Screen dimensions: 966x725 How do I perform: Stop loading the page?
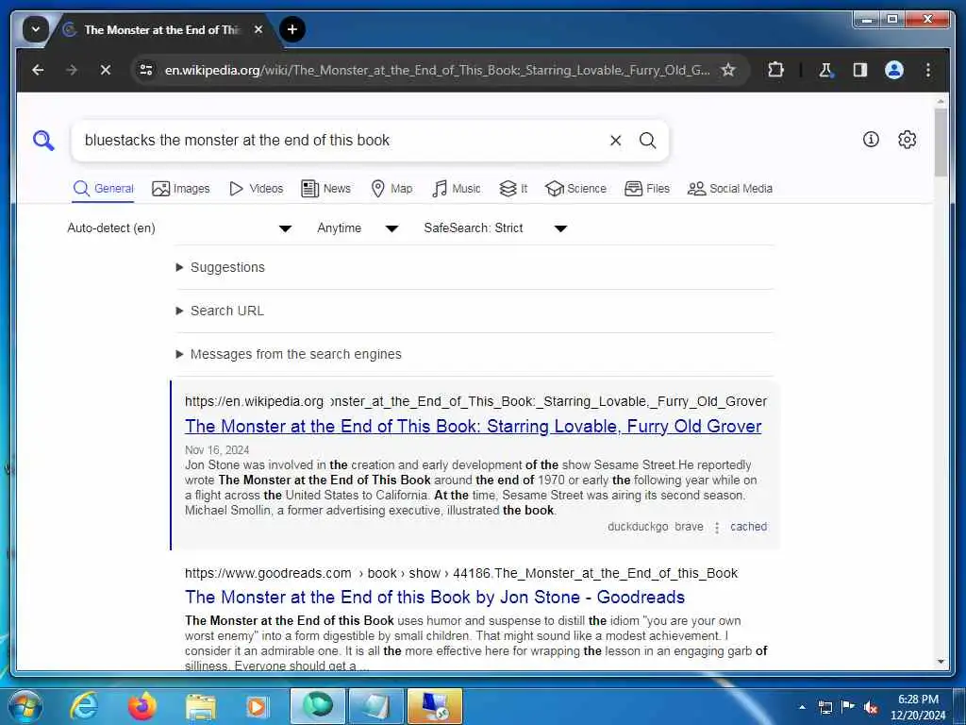point(106,70)
